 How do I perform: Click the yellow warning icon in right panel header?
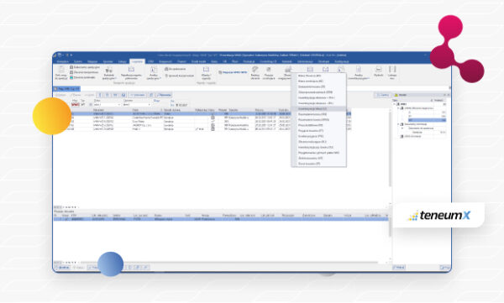396,95
